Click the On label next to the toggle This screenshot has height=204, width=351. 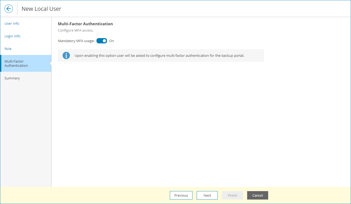point(111,41)
